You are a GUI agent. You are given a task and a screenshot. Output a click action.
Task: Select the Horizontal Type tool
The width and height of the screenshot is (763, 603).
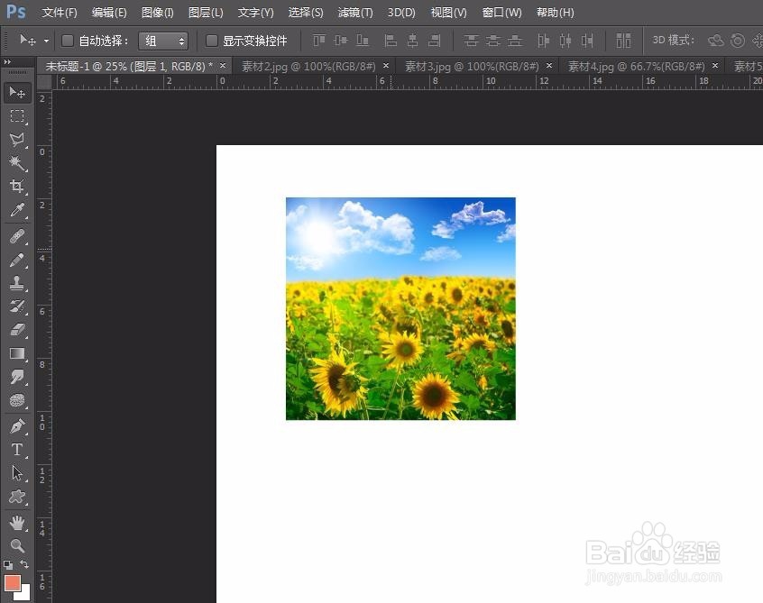[17, 450]
